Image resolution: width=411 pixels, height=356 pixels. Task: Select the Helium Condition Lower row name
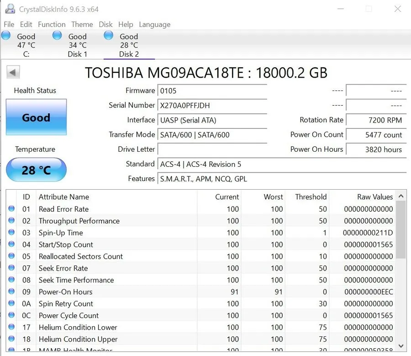tap(78, 327)
